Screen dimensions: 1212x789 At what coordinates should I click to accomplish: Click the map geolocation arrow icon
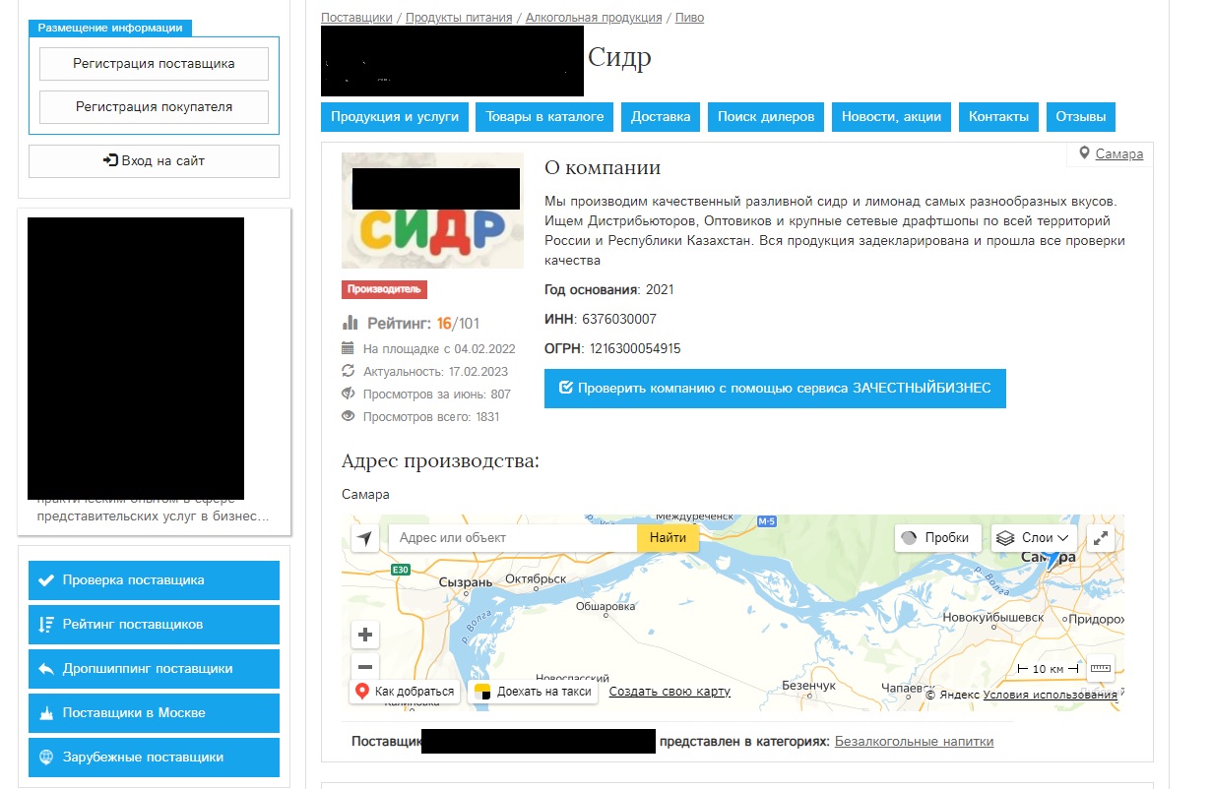(365, 538)
